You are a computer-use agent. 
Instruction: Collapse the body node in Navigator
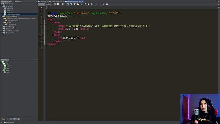coord(2,70)
